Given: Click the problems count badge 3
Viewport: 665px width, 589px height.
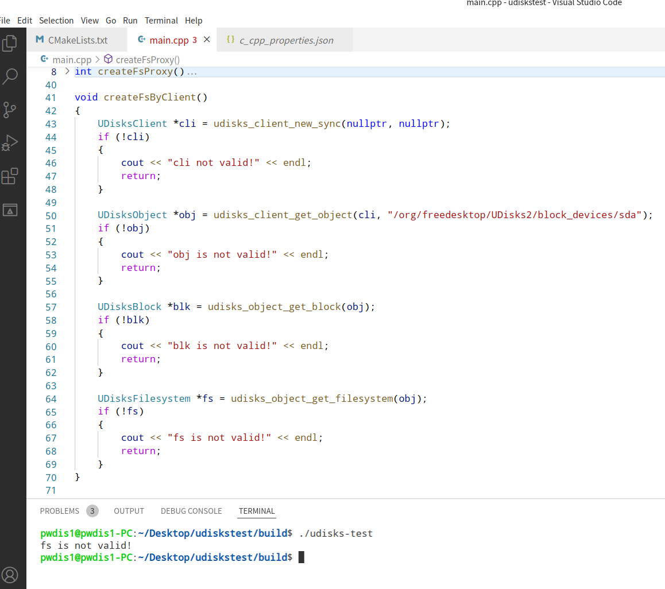Looking at the screenshot, I should 92,511.
